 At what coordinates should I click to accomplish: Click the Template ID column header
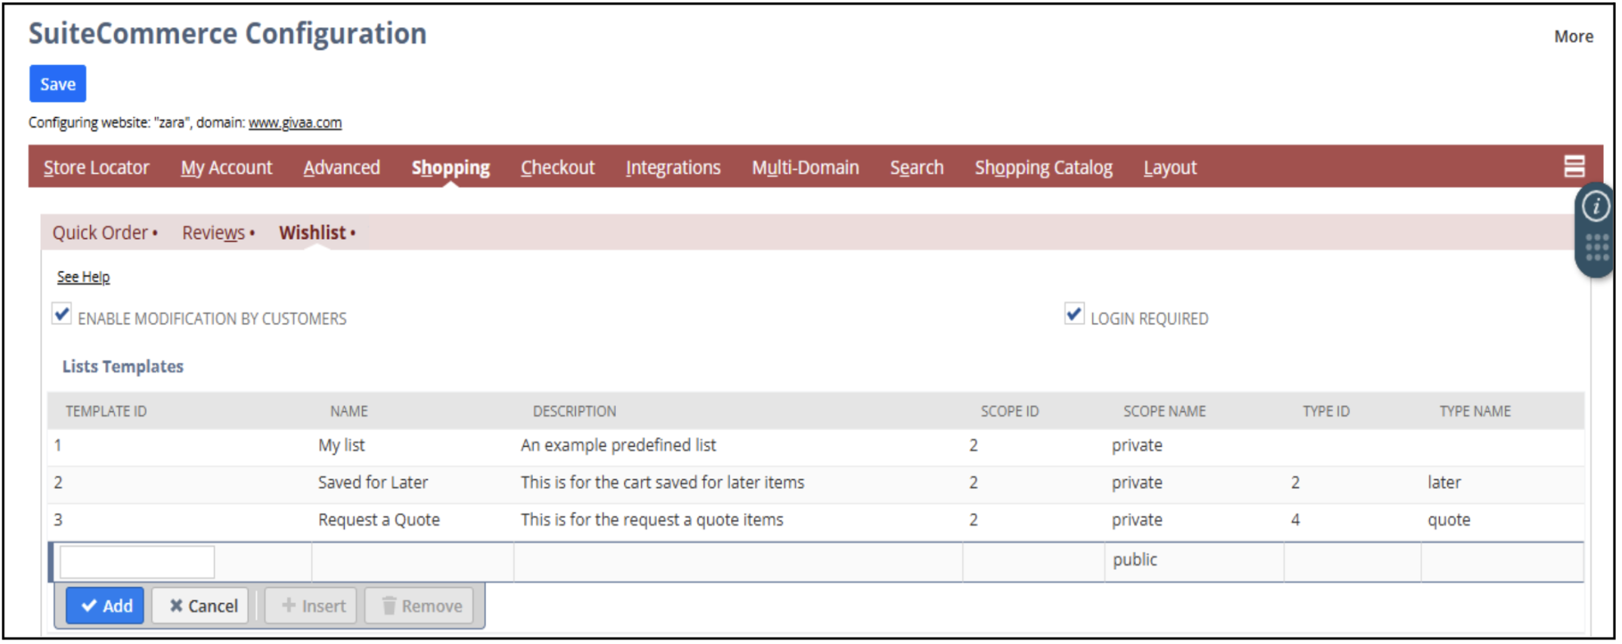tap(106, 412)
